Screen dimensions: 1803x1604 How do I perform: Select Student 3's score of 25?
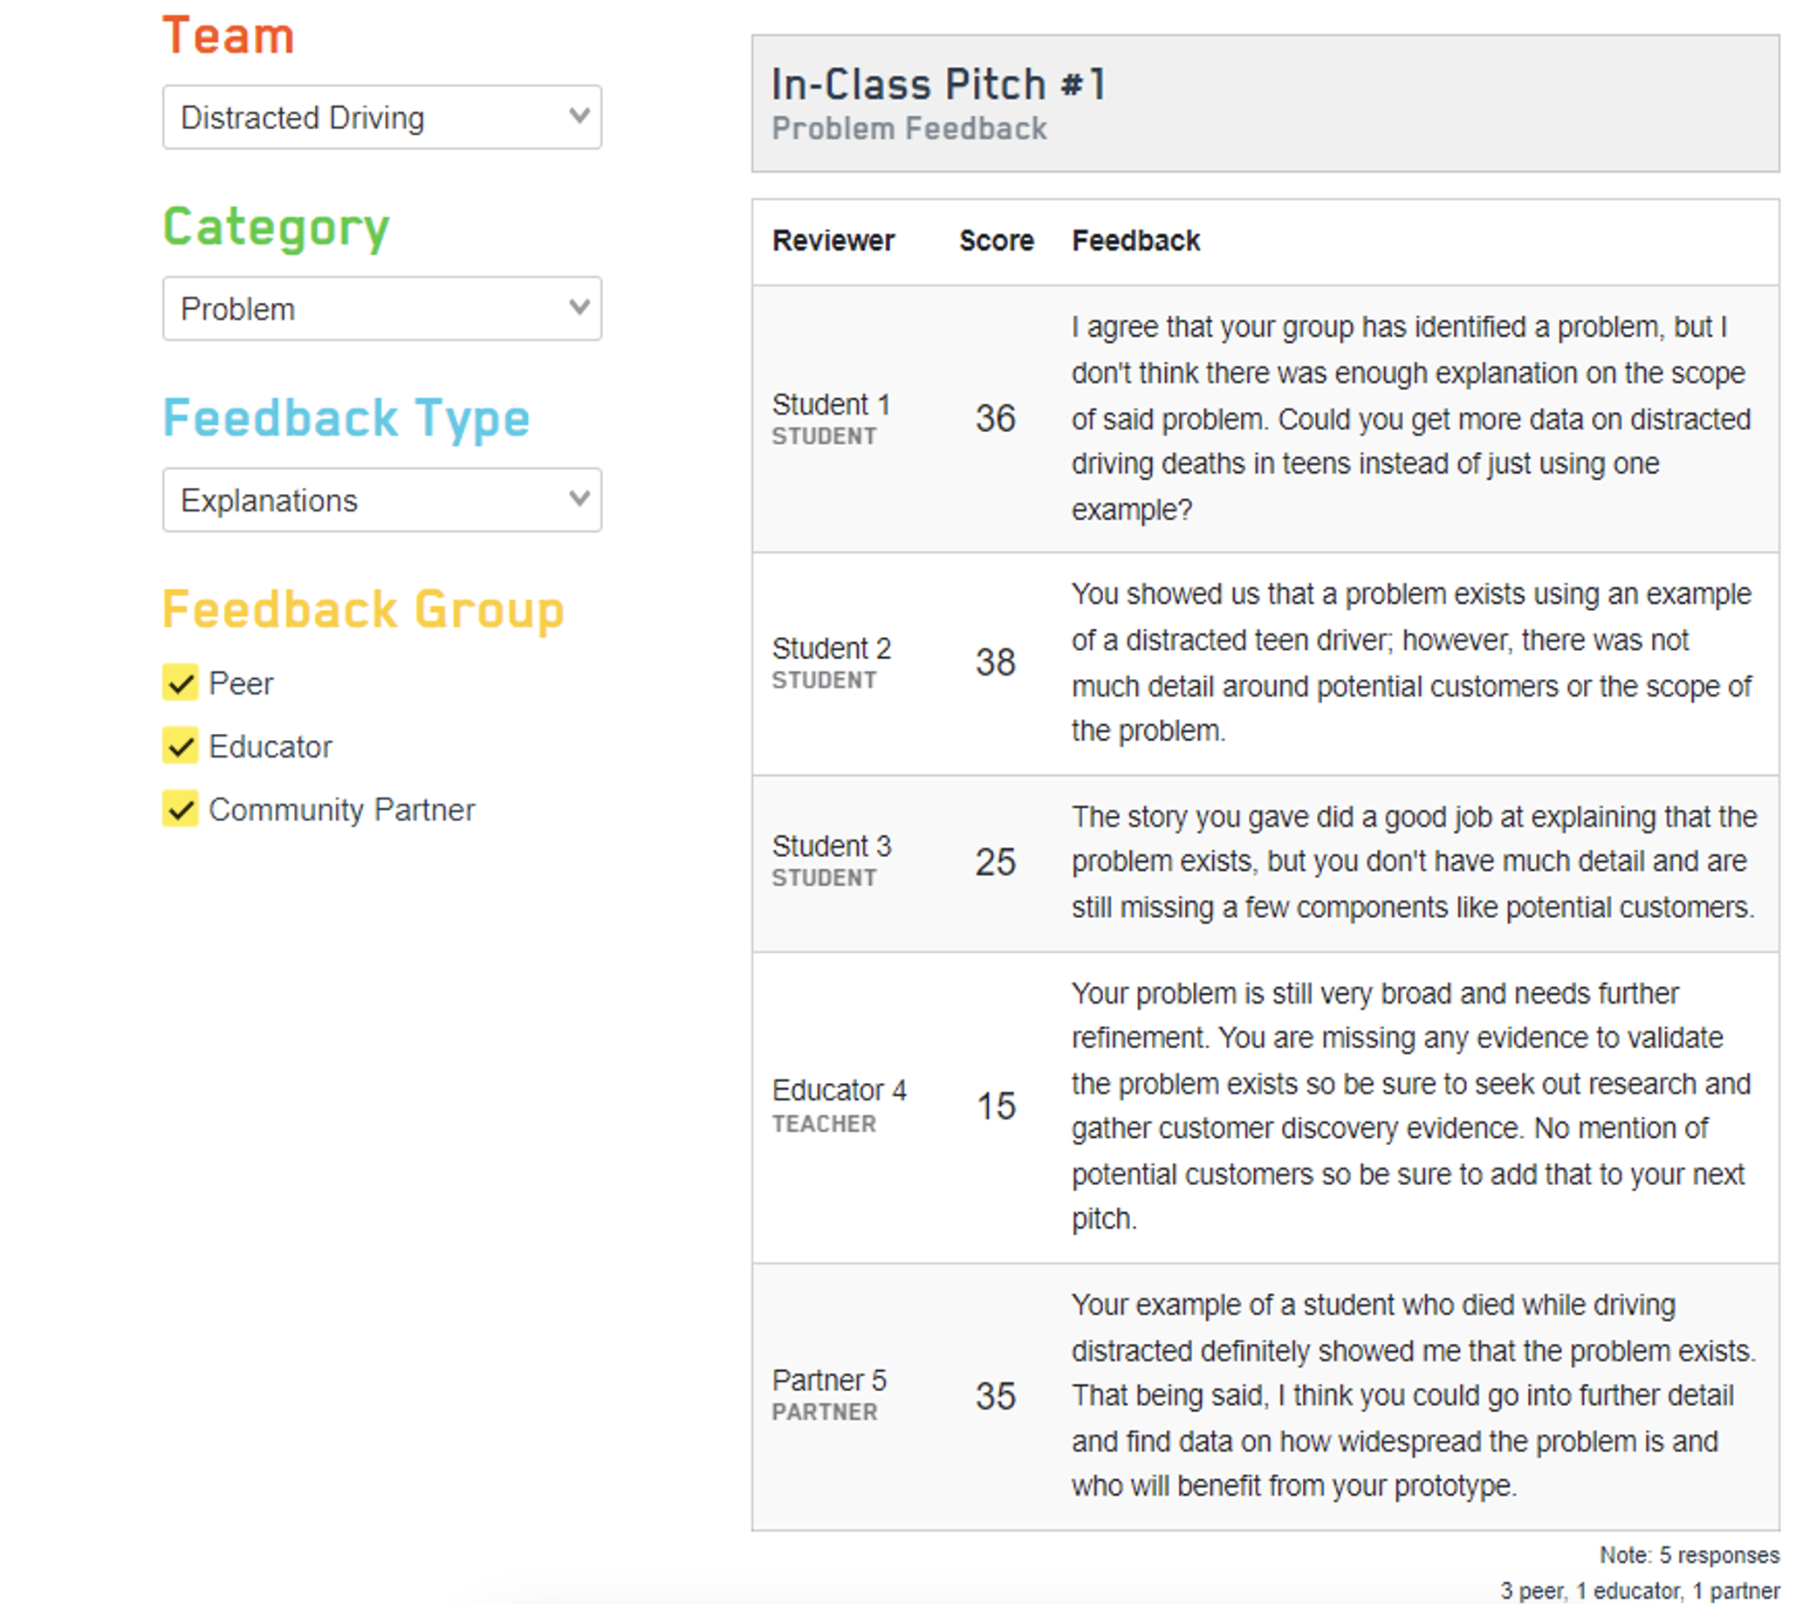pyautogui.click(x=995, y=862)
